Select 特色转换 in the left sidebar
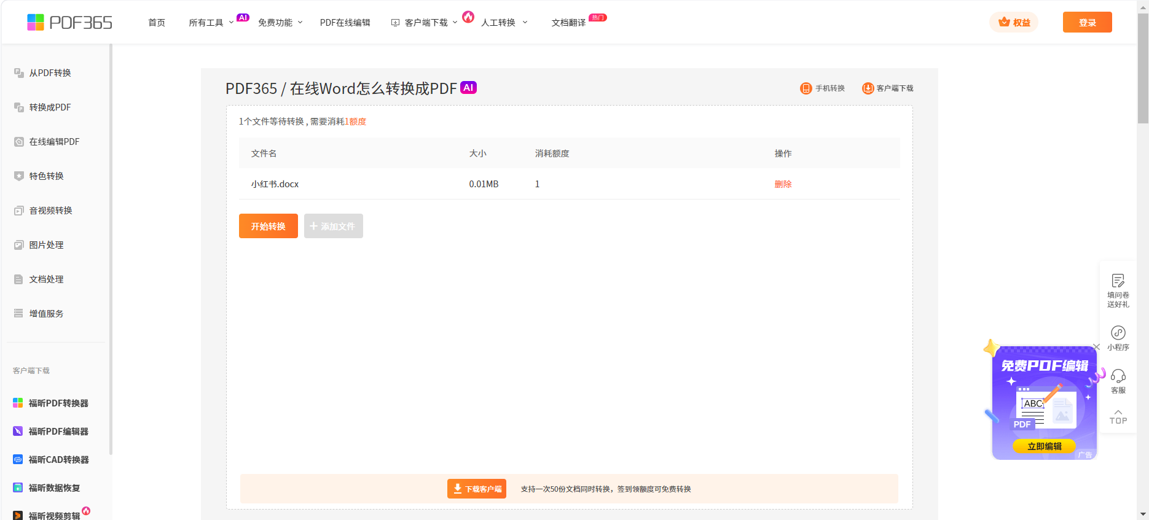 [x=46, y=176]
